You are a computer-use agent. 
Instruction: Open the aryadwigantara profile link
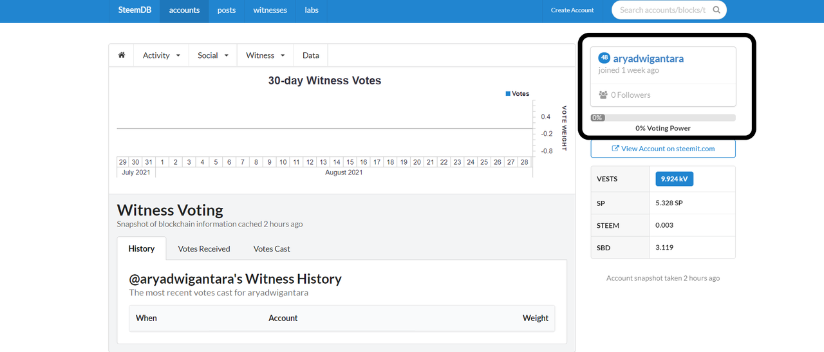click(x=648, y=59)
